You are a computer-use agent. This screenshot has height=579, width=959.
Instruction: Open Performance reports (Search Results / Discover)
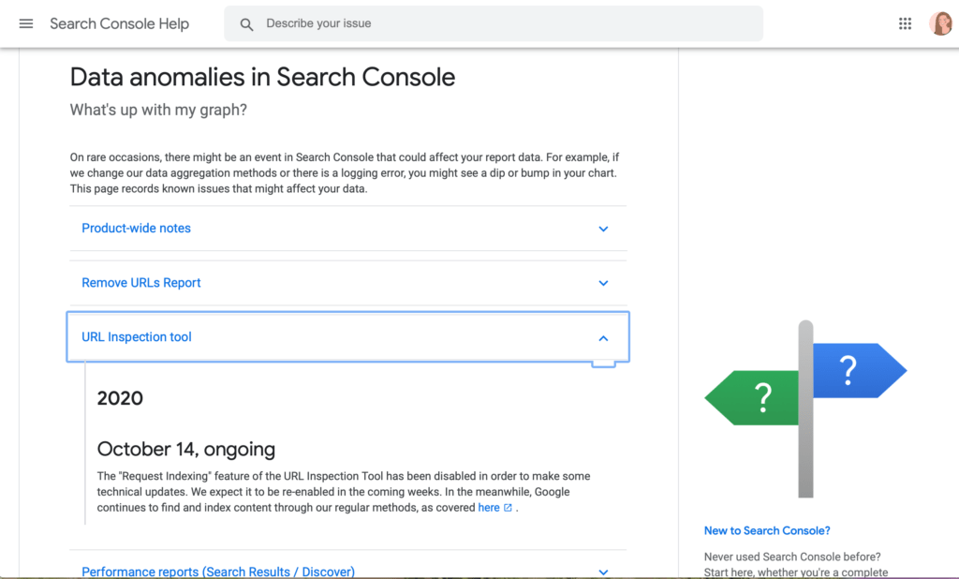click(218, 572)
